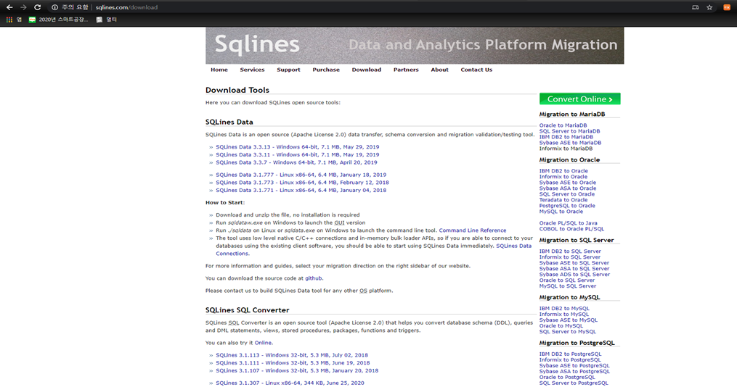
Task: Open the 멀티 bookmark folder
Action: (107, 20)
